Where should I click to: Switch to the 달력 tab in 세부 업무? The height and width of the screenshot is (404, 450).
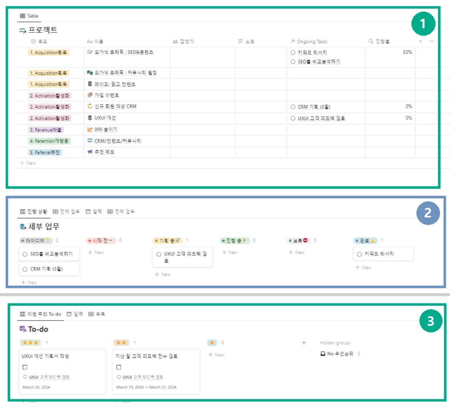[94, 212]
